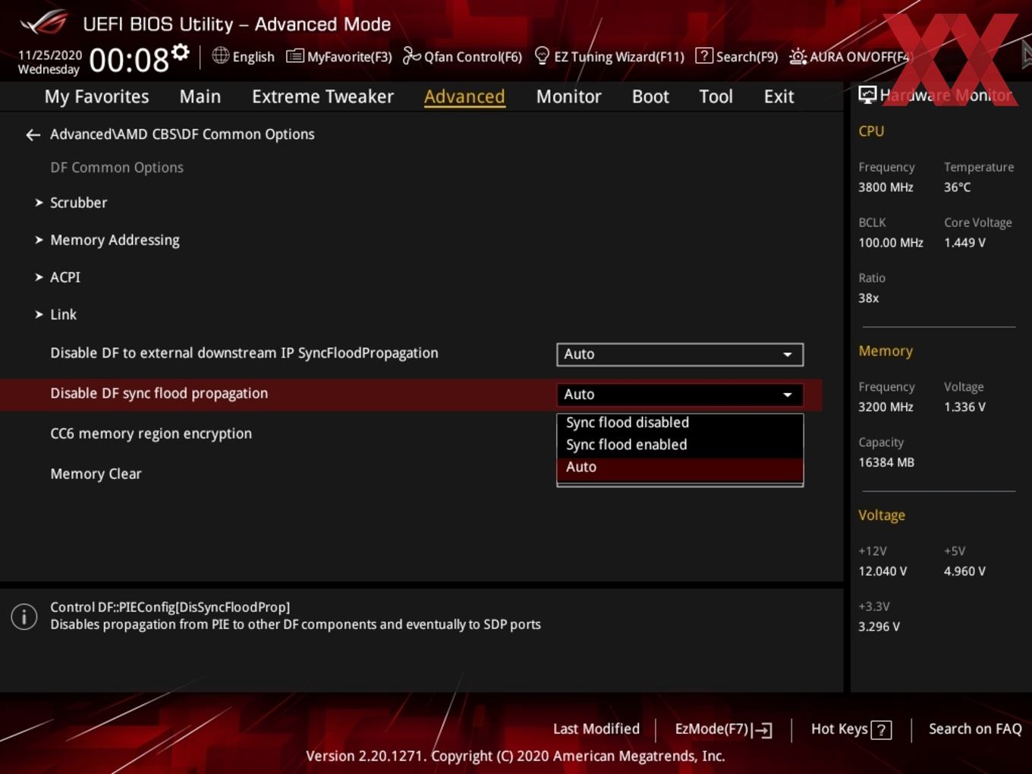The image size is (1032, 774).
Task: Toggle AURA ON/OFF light icon
Action: click(x=798, y=56)
